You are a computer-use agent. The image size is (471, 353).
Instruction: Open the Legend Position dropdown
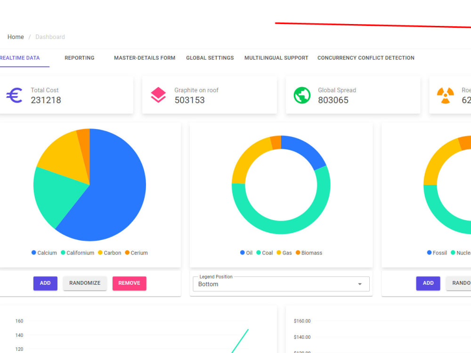coord(281,284)
